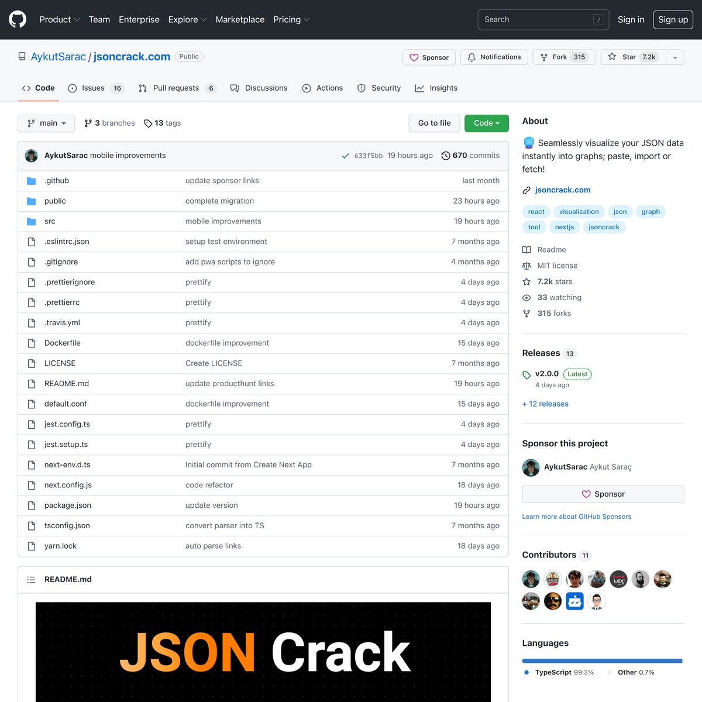
Task: Click the Notifications button
Action: (494, 57)
